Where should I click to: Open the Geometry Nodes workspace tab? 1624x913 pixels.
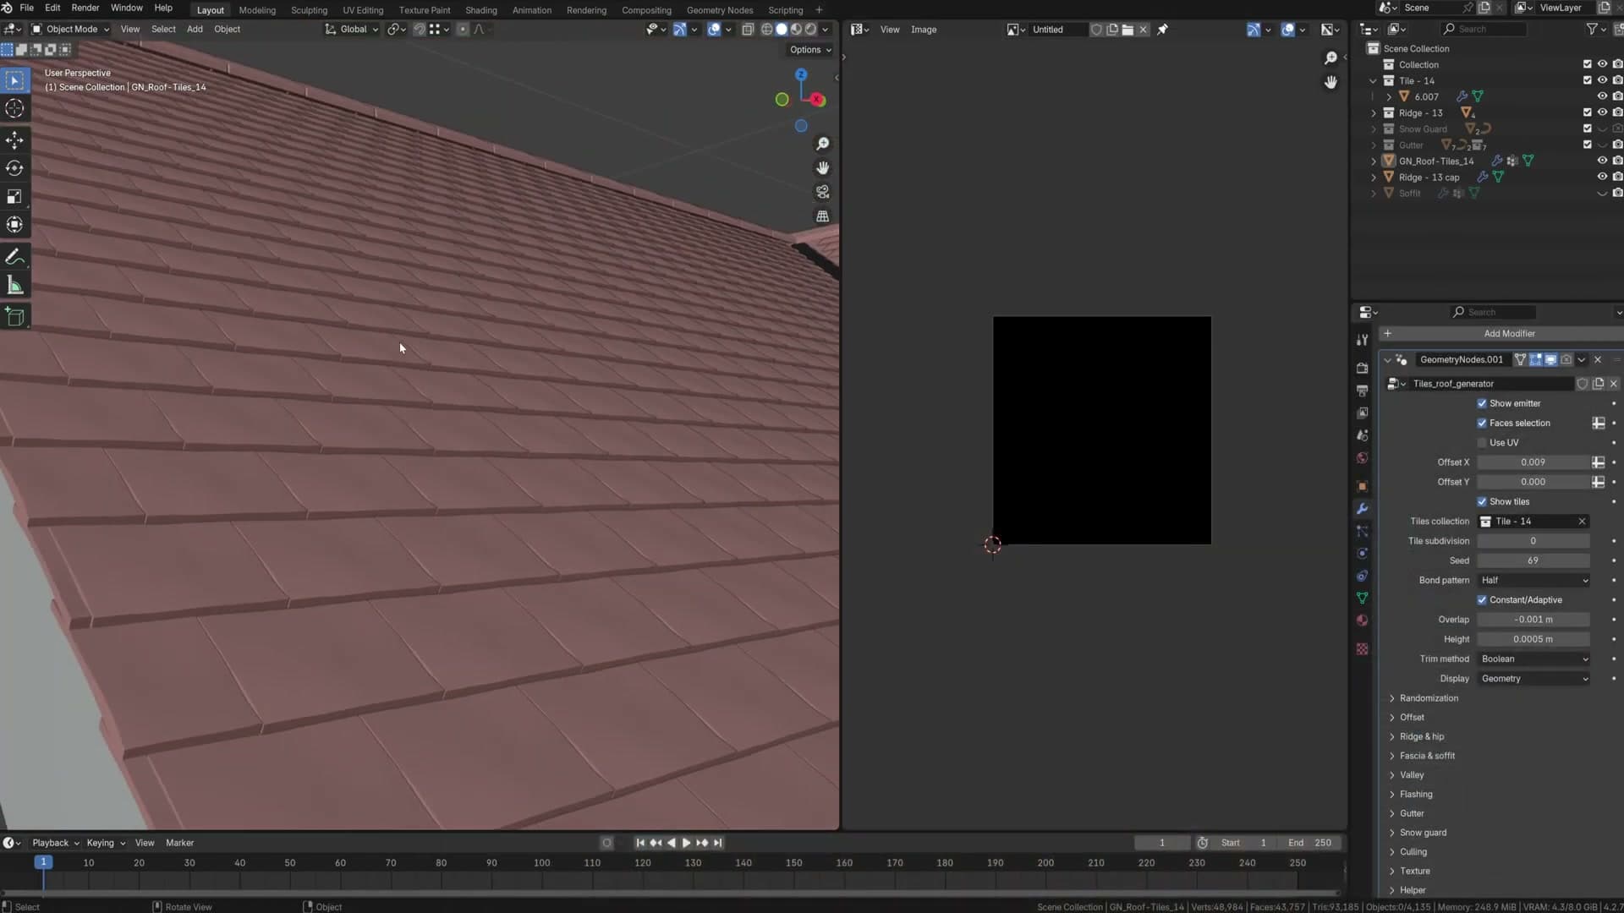(720, 10)
